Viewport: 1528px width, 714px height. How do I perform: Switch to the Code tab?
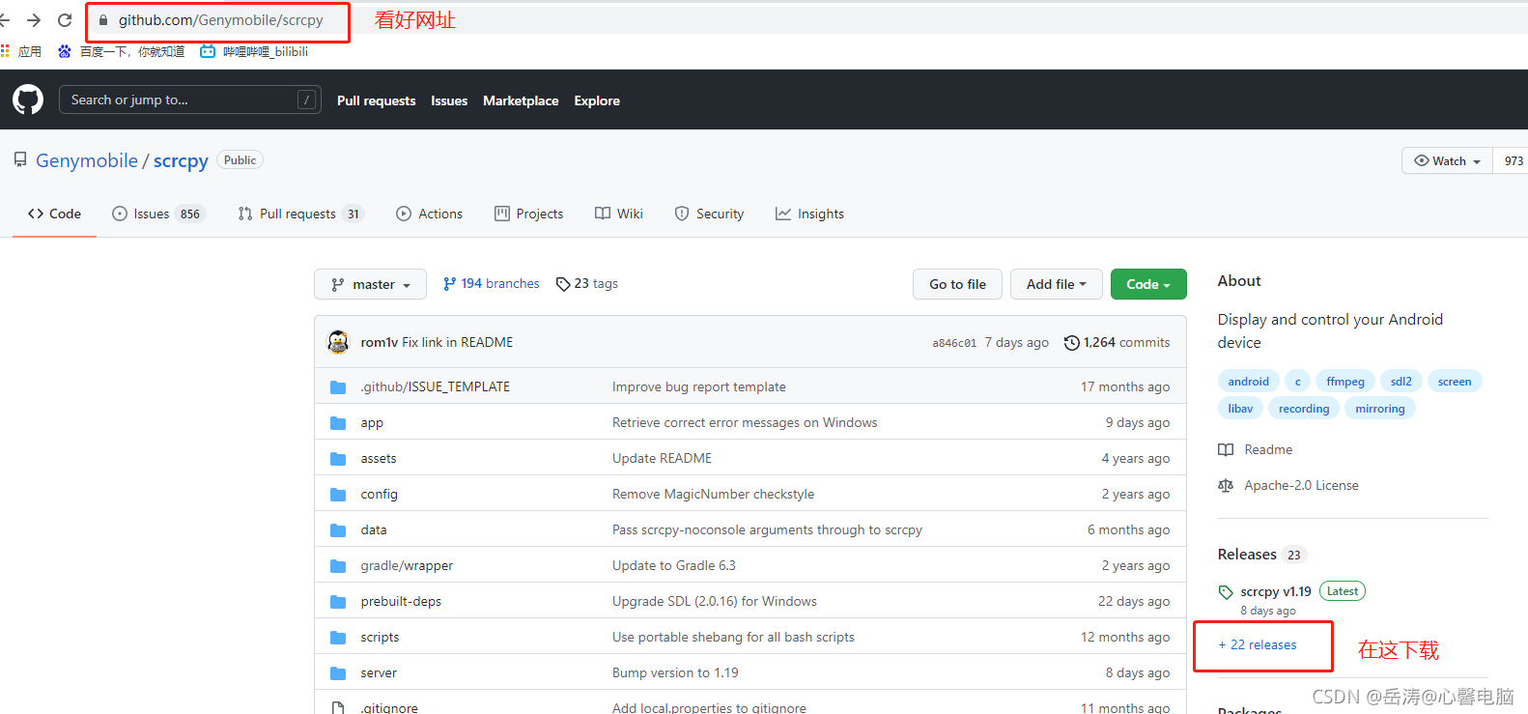[54, 214]
